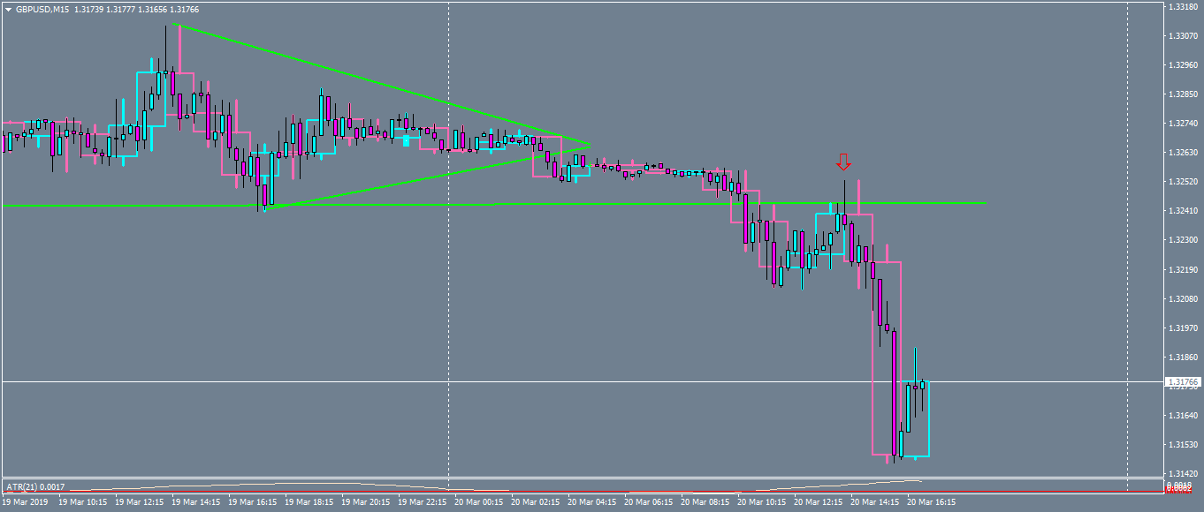Click the 19 Mar 14:15 time label
This screenshot has height=512, width=1204.
click(x=196, y=501)
